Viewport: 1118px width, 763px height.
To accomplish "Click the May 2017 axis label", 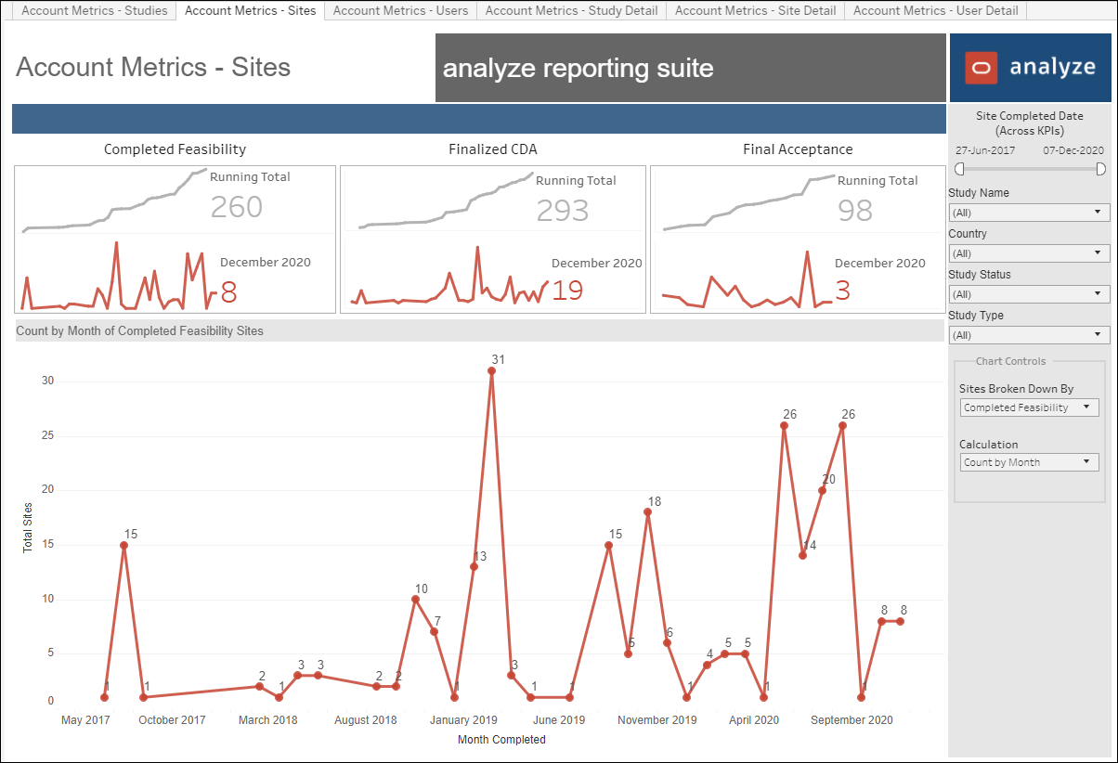I will [x=85, y=719].
